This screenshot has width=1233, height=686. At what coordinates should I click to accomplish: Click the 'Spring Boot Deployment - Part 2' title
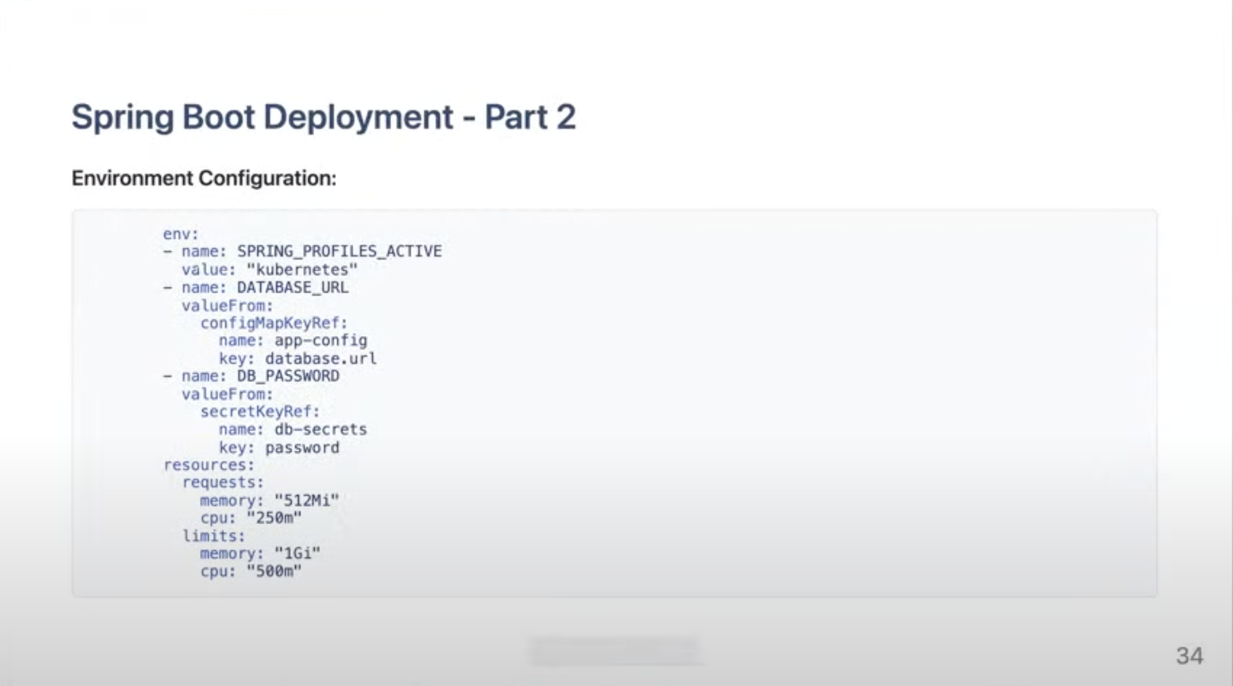[323, 117]
